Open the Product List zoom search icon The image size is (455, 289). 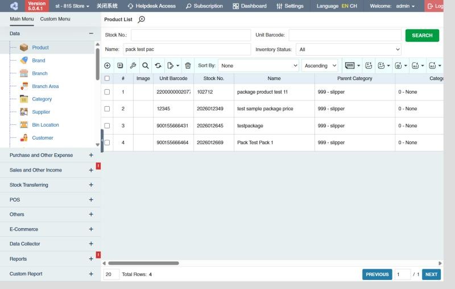pyautogui.click(x=141, y=19)
